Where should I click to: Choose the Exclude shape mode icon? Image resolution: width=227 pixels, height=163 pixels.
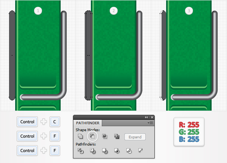point(117,136)
